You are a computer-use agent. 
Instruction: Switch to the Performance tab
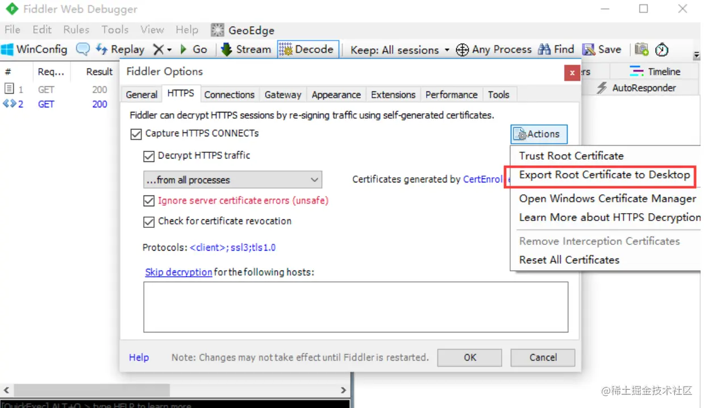click(x=452, y=95)
